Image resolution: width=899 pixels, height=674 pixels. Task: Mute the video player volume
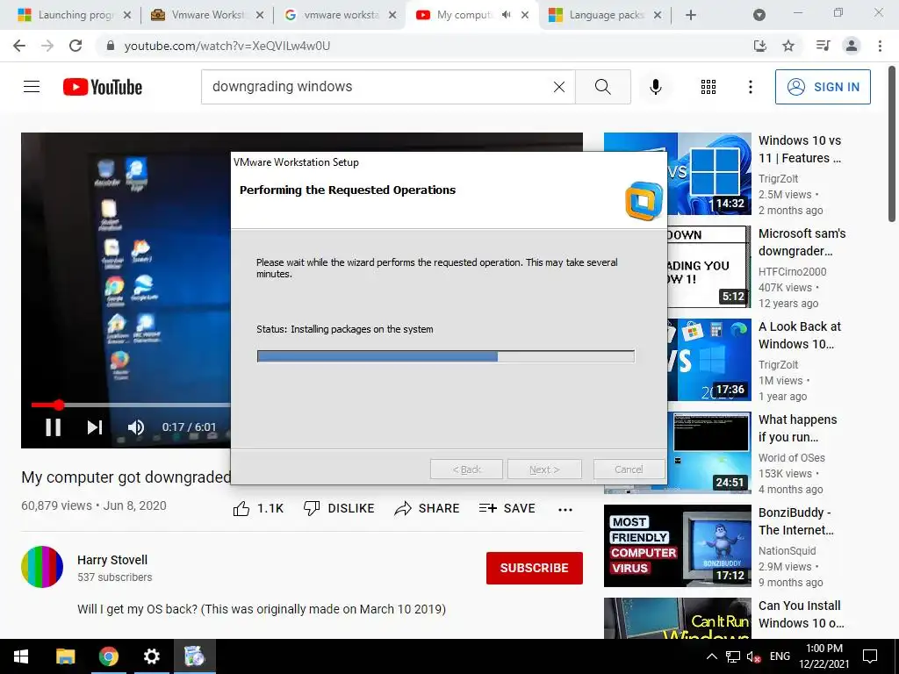pyautogui.click(x=136, y=427)
